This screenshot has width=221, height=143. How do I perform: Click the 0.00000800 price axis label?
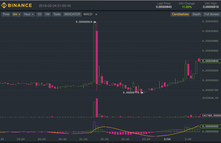click(210, 80)
